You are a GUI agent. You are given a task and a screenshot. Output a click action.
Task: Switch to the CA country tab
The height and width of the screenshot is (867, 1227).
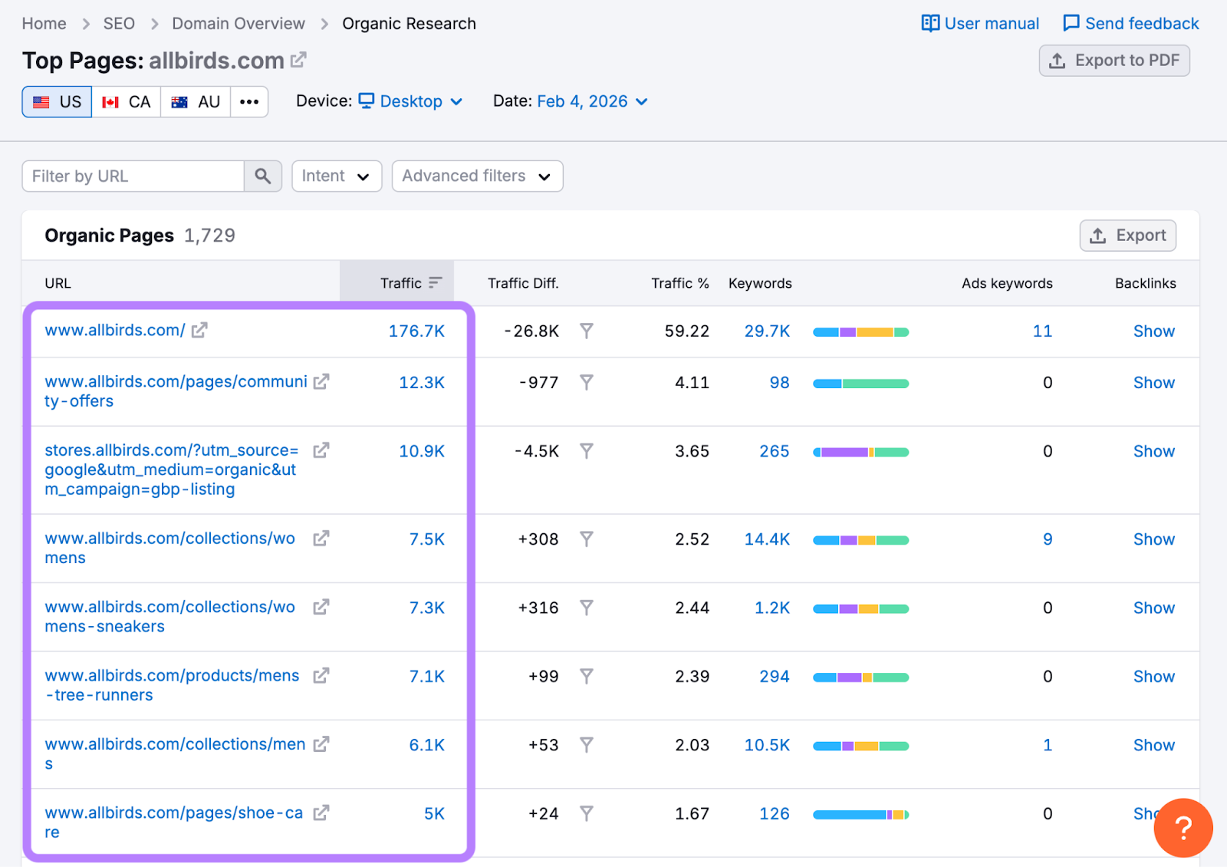point(126,101)
